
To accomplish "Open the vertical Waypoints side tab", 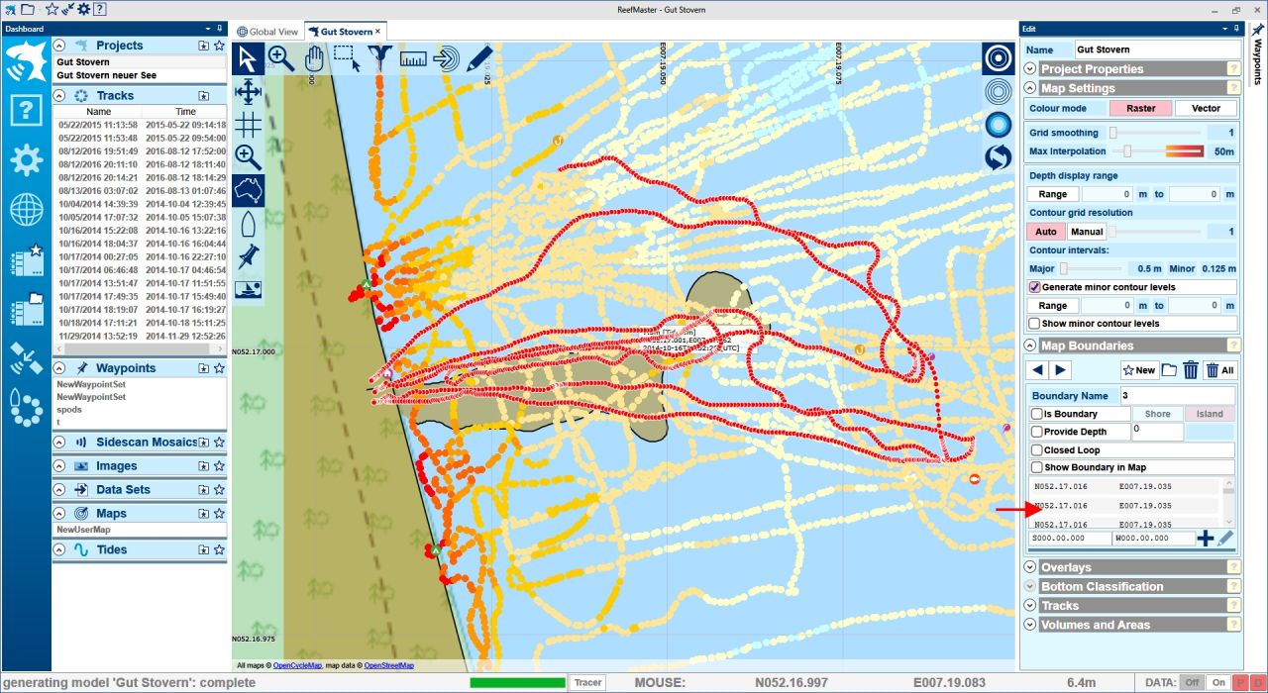I will point(1256,61).
